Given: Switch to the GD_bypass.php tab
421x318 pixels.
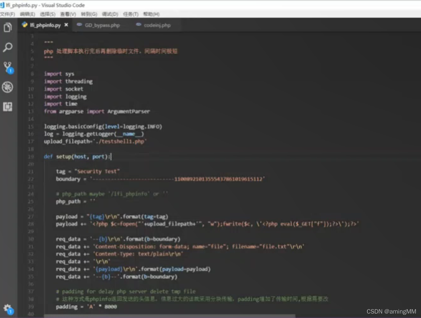Looking at the screenshot, I should 102,25.
